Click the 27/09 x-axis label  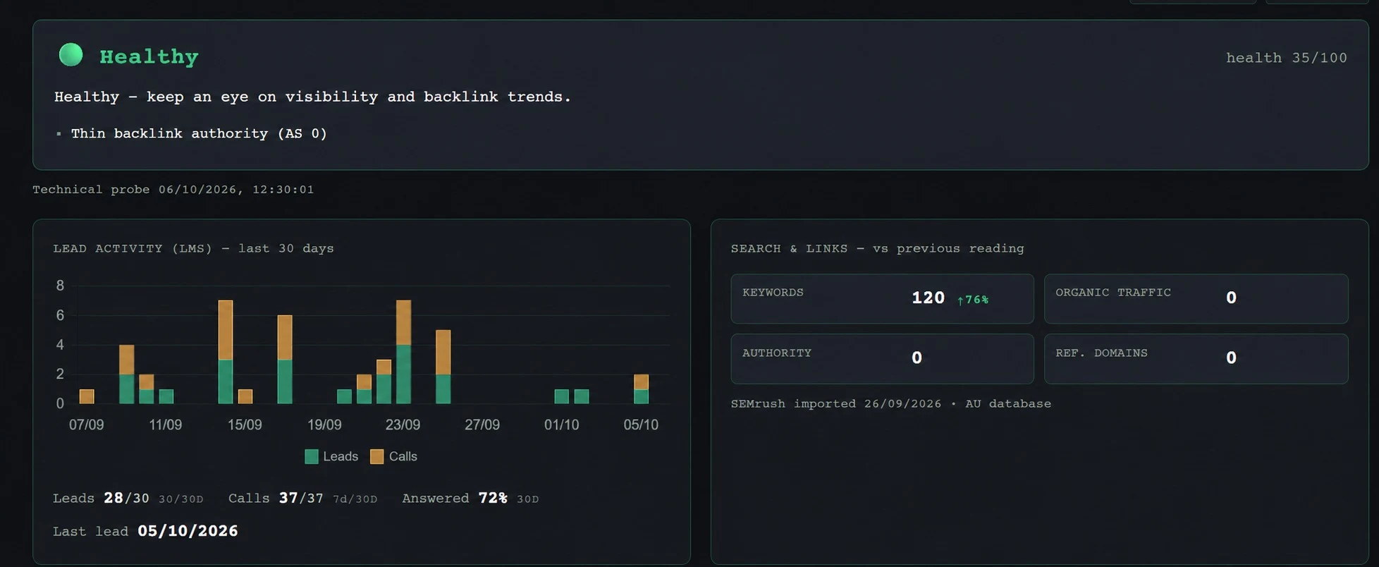[482, 425]
